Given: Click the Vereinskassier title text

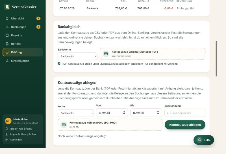Looking at the screenshot, I should pyautogui.click(x=24, y=7).
